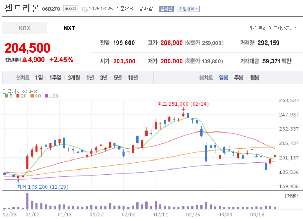Click the 코스피 market badge
Viewport: 303px width, 219px height.
coord(71,9)
